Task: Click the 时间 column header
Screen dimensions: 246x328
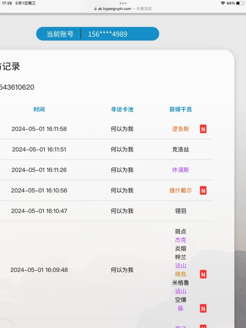Action: point(39,109)
